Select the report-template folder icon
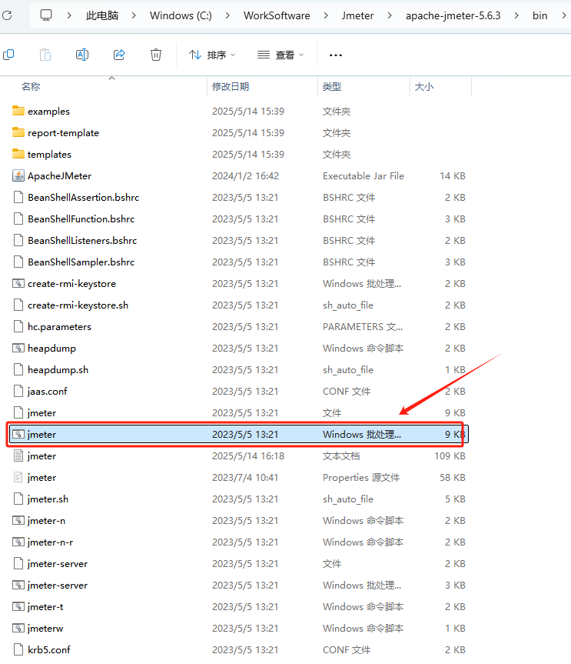Screen dimensions: 571x664 18,132
